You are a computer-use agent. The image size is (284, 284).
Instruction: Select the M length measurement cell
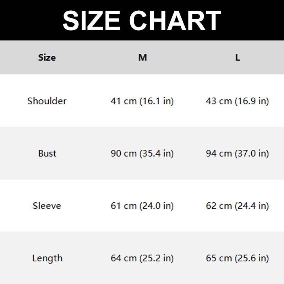[142, 258]
